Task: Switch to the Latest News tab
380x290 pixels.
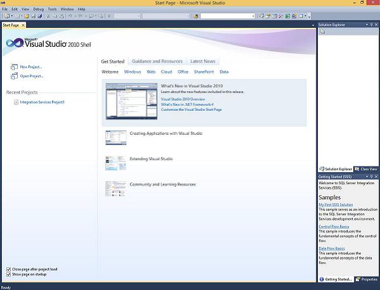Action: tap(202, 61)
